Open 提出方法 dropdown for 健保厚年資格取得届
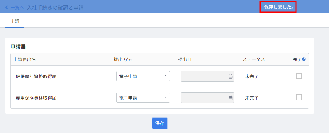 143,76
